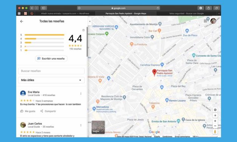The width and height of the screenshot is (237, 142).
Task: Click the ABRAHAM VARGAS NAVARRO SL marker
Action: [x=116, y=27]
